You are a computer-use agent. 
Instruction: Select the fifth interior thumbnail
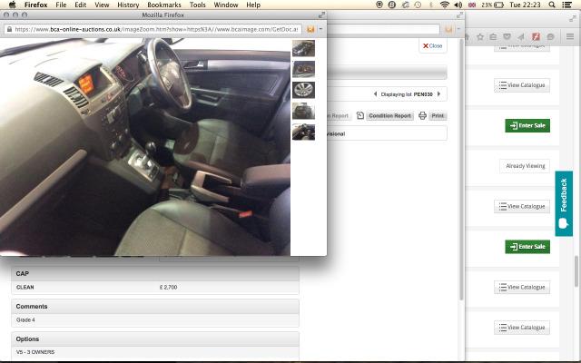303,132
